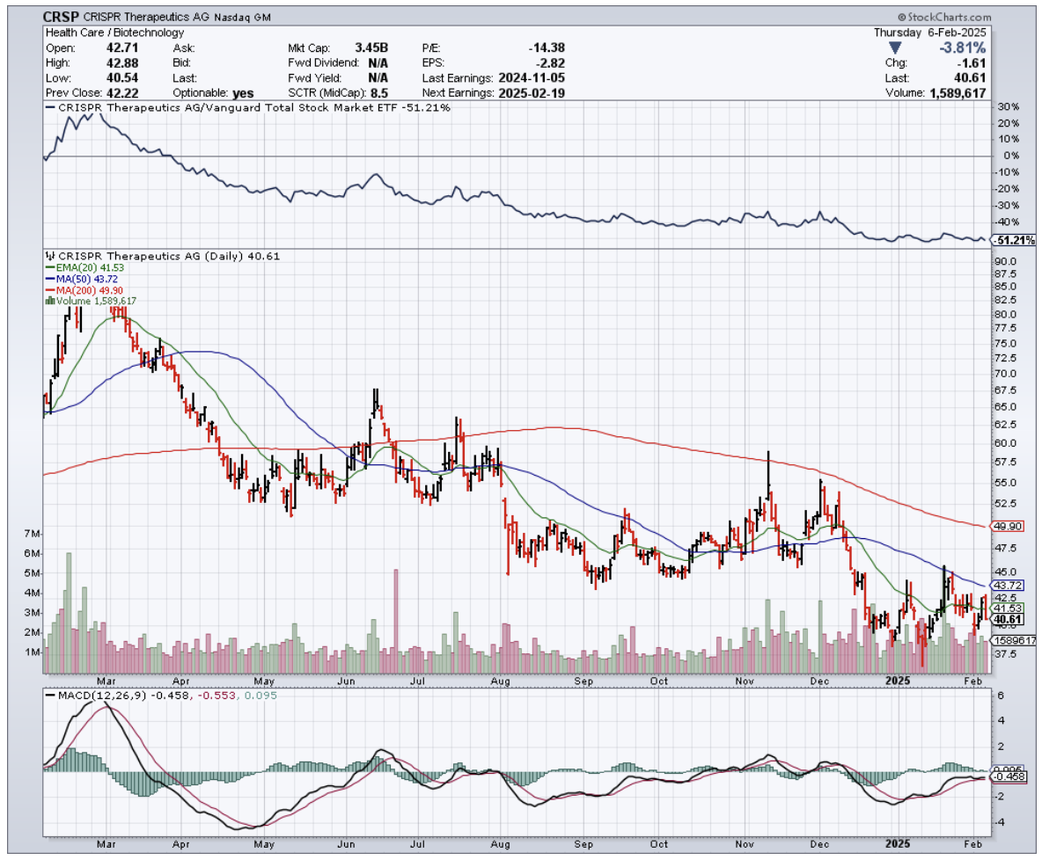Screen dimensions: 1042x860
Task: Click the red MA(200) legend line marker
Action: pos(49,289)
